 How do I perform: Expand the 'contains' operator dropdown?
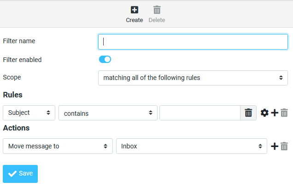108,113
